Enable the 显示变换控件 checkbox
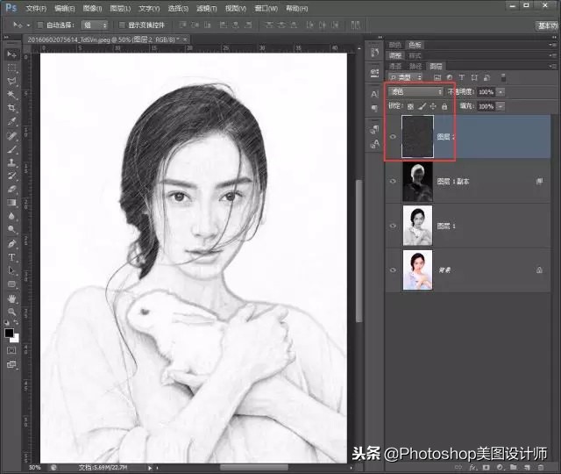 click(122, 25)
